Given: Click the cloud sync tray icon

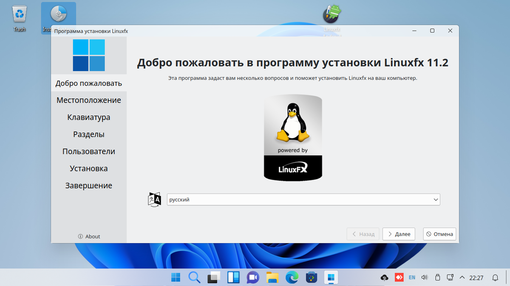Looking at the screenshot, I should pos(385,278).
